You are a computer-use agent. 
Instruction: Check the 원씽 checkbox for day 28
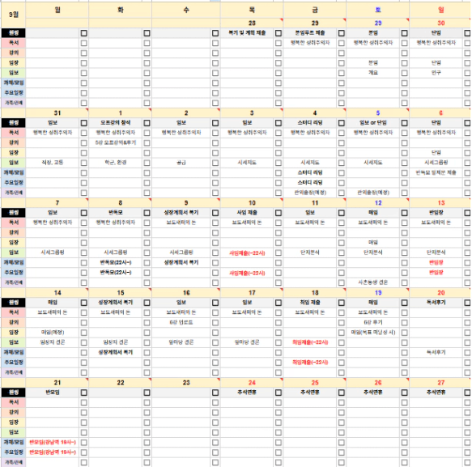[279, 33]
